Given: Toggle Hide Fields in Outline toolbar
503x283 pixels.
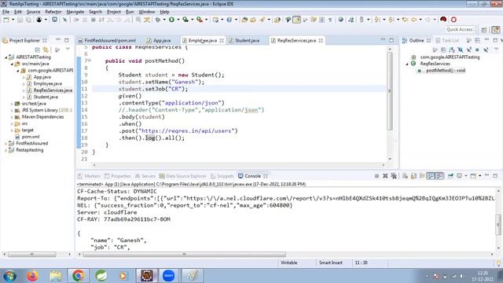Looking at the screenshot, I should [461, 50].
